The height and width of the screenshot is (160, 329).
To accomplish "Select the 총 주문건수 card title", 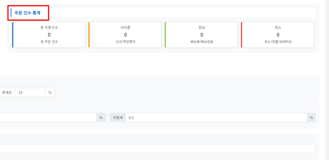I will click(49, 27).
